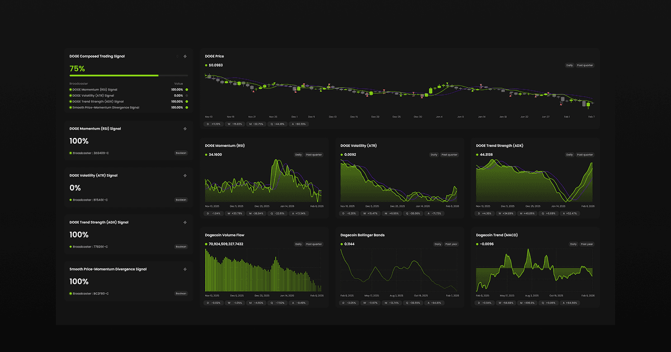This screenshot has width=671, height=352.
Task: Click the Dogecoin Trend (MACD) area chart
Action: click(535, 270)
